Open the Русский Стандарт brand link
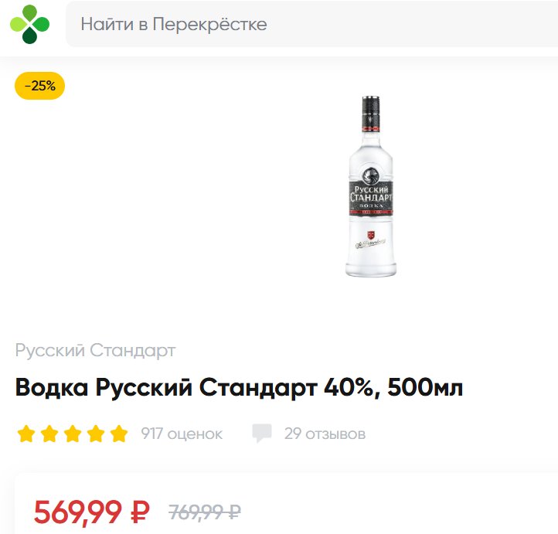558x534 pixels. (x=95, y=350)
